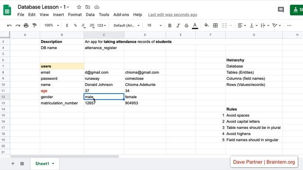Click the 'Tables (Entities)' cell

254,72
